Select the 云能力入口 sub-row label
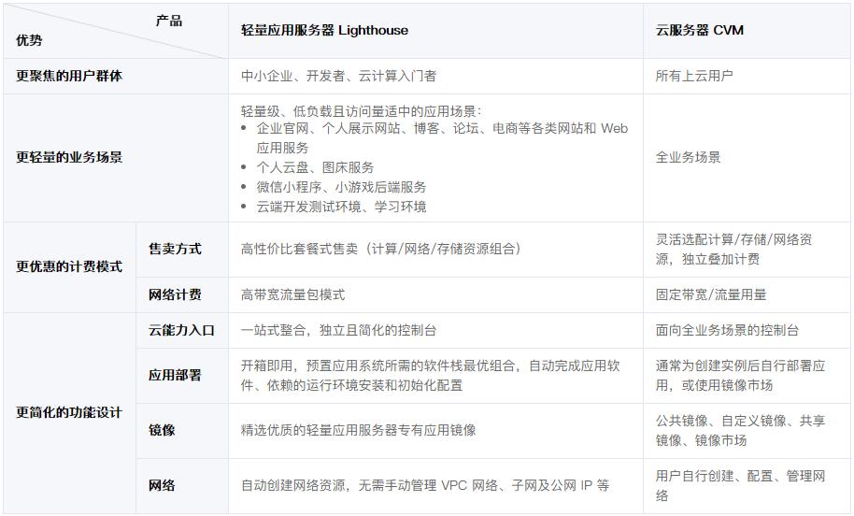This screenshot has height=516, width=854. pos(181,330)
